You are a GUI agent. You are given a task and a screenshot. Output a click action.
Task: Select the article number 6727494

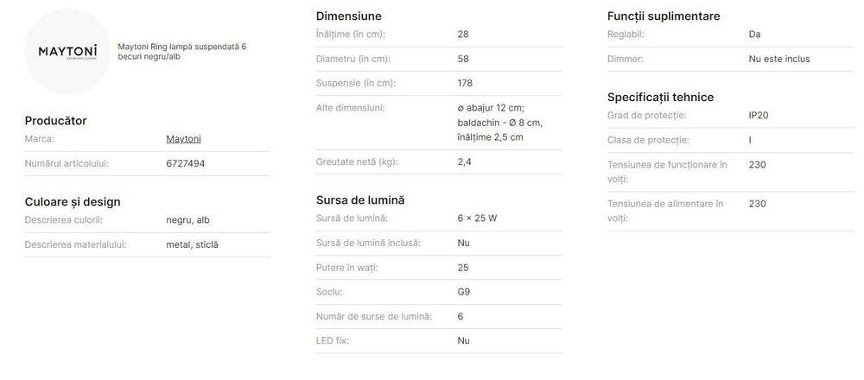point(185,162)
